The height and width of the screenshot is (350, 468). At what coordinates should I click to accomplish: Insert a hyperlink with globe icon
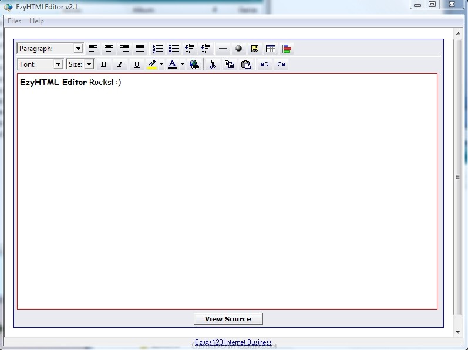194,64
